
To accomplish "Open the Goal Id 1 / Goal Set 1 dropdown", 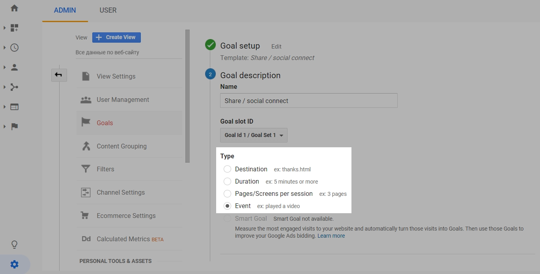I will [x=254, y=135].
